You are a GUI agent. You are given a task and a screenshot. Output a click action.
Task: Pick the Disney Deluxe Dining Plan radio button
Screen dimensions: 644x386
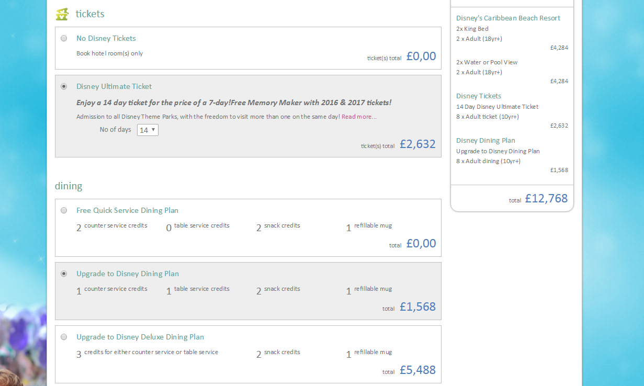[x=64, y=337]
